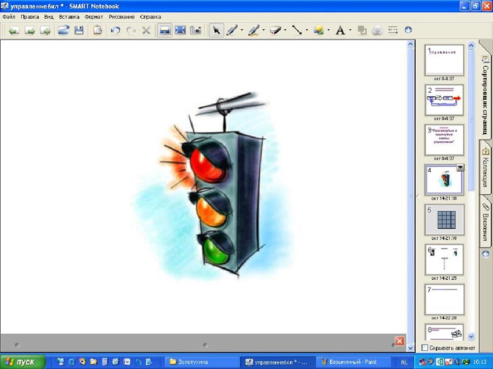Open the page 4 thumbnail dropdown menu
This screenshot has width=493, height=369.
(x=460, y=168)
